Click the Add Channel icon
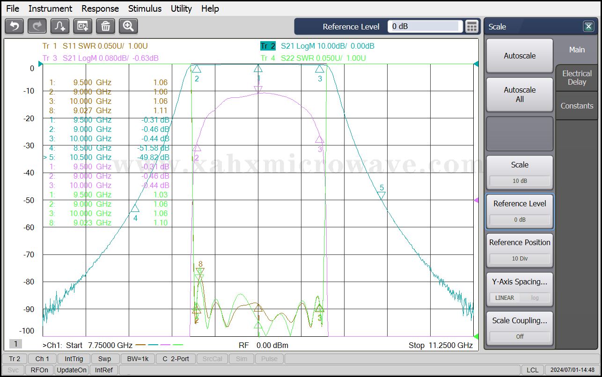This screenshot has height=377, width=602. point(83,26)
